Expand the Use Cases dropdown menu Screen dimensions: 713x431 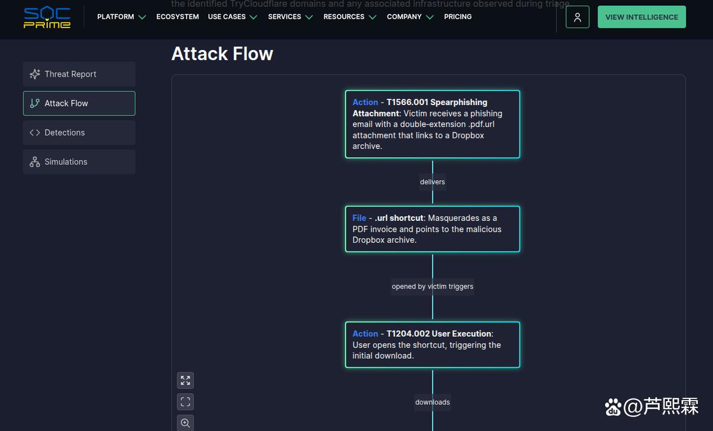(232, 17)
